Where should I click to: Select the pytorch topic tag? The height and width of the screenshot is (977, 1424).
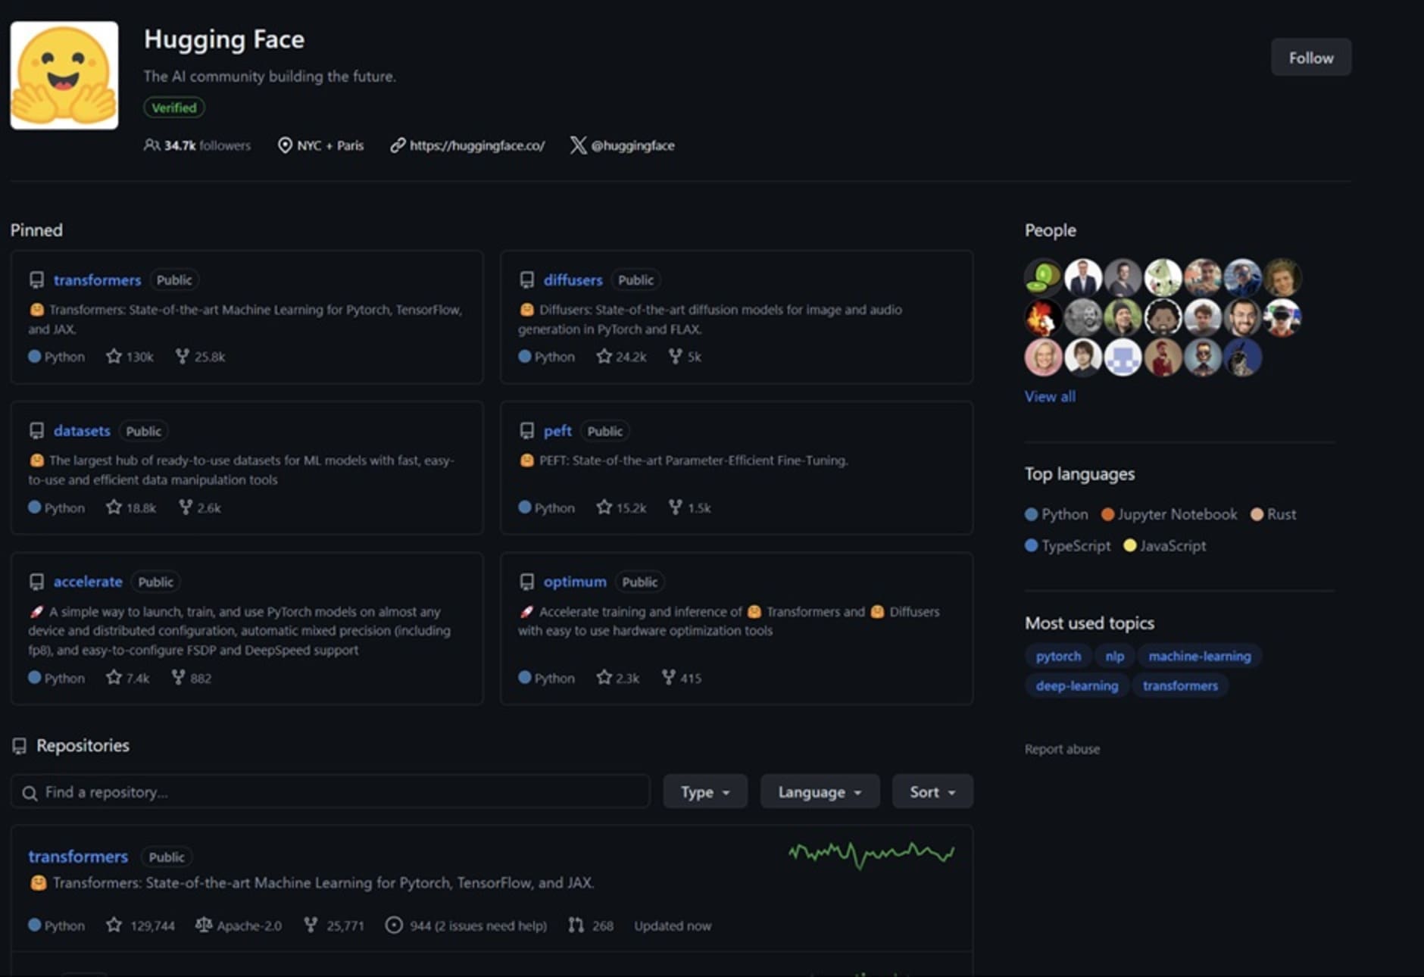(x=1057, y=656)
